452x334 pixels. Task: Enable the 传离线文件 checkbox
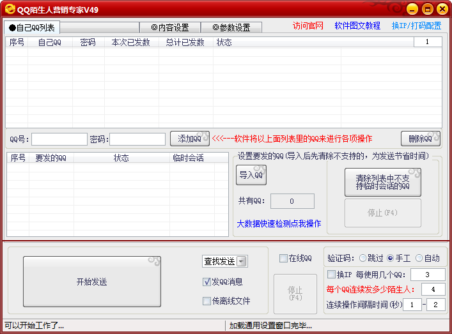207,301
